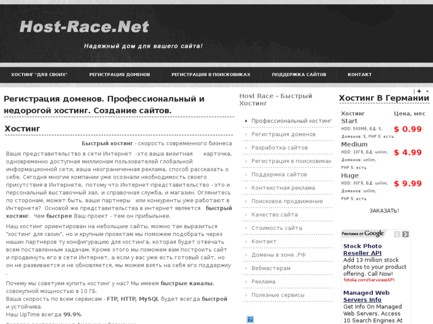Viewport: 433px width, 324px height.
Task: Decrease font size with the minus icon
Action: (427, 92)
